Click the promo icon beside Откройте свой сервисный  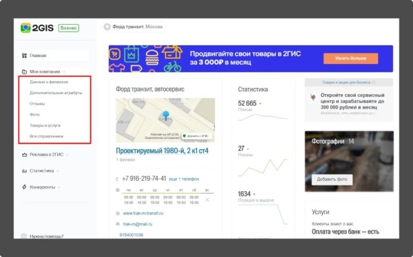pyautogui.click(x=313, y=98)
